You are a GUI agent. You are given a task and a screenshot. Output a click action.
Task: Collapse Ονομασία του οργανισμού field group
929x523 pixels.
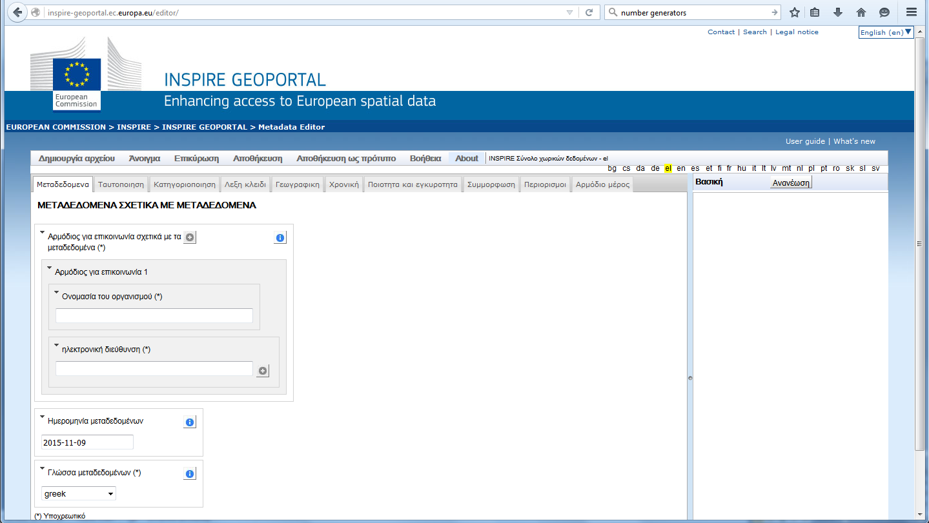57,291
